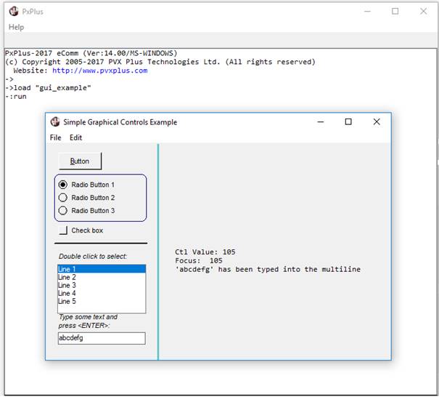This screenshot has width=439, height=397.
Task: Select Radio Button 2
Action: tap(62, 198)
